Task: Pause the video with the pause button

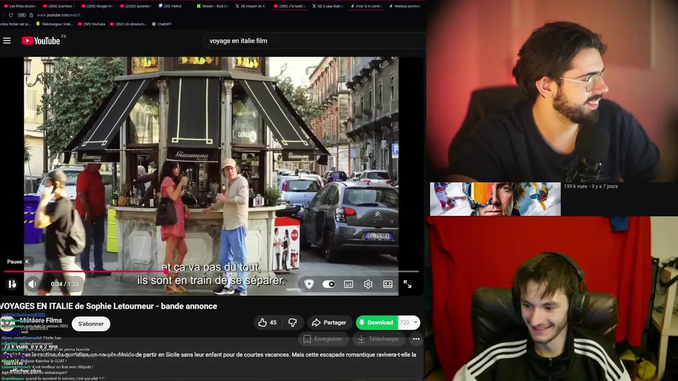Action: click(12, 284)
